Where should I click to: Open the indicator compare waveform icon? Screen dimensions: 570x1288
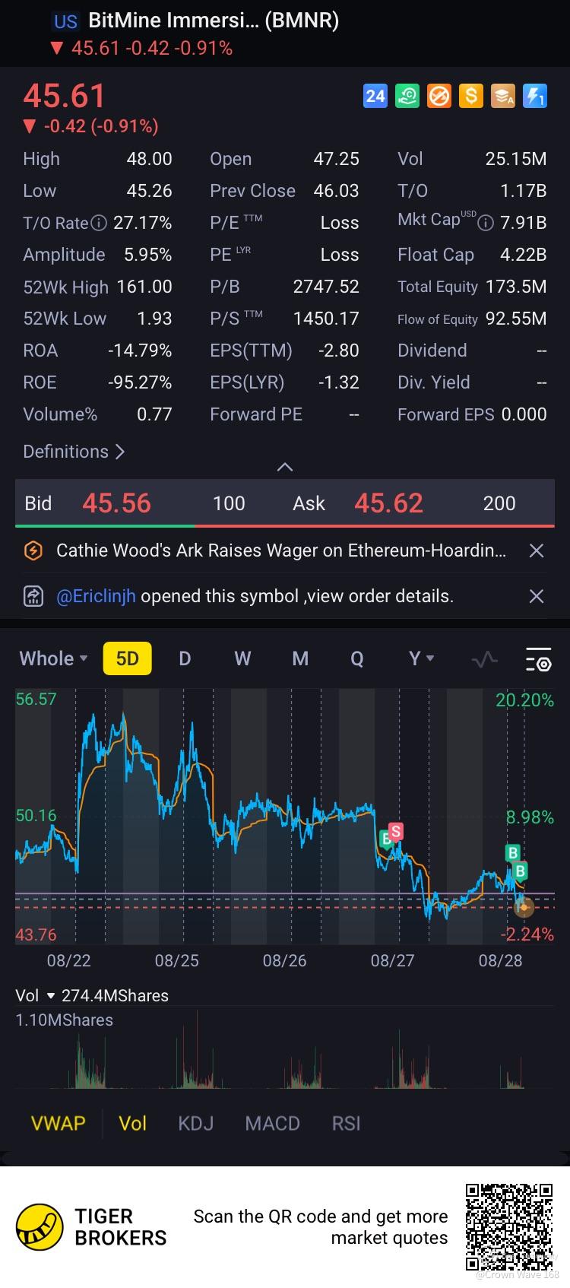click(x=484, y=659)
